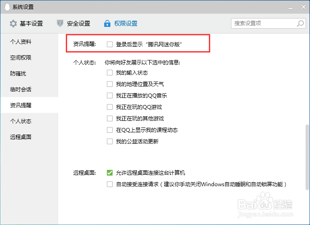310x225 pixels.
Task: Close the 系统设置 window
Action: pos(303,7)
